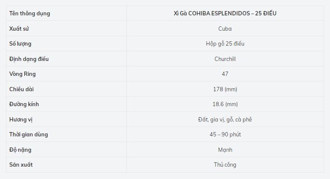
Task: Select the '18.6 (mm)' diameter value
Action: [225, 104]
